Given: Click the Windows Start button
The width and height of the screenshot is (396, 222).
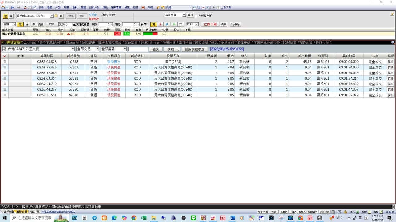Looking at the screenshot, I should [x=5, y=218].
